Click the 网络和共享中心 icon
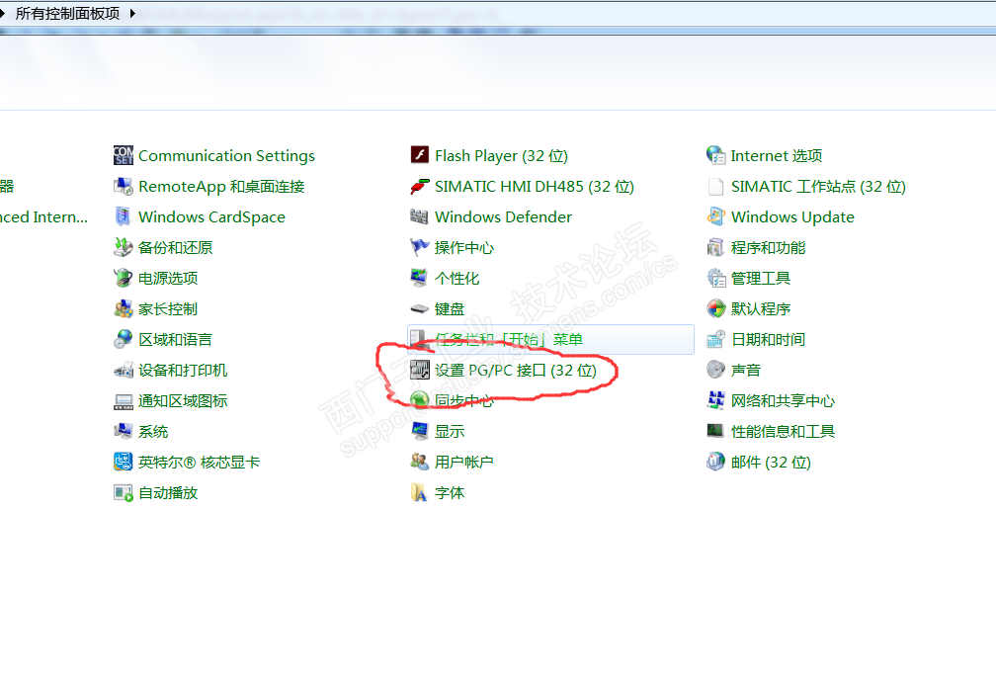The image size is (996, 679). (715, 401)
